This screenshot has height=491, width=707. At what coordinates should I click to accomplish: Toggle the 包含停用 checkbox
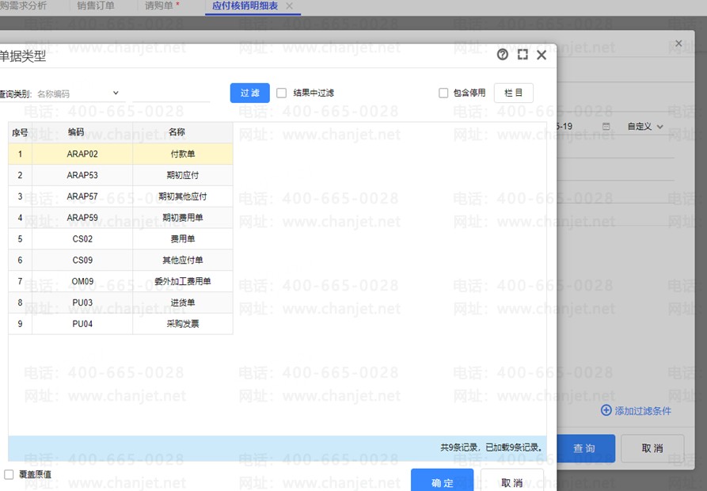(x=443, y=93)
